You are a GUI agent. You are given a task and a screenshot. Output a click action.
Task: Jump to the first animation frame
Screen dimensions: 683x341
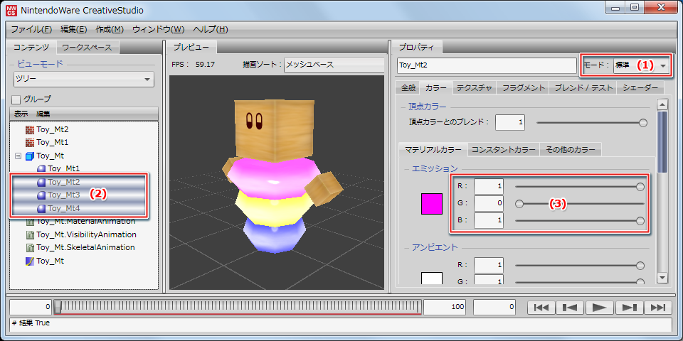click(541, 307)
